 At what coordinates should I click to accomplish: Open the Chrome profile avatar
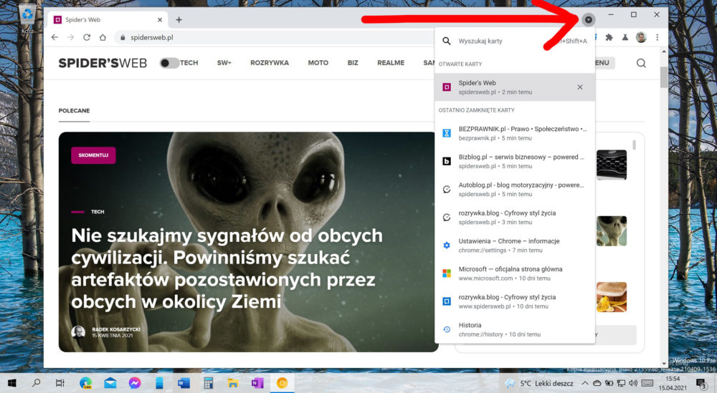coord(641,37)
